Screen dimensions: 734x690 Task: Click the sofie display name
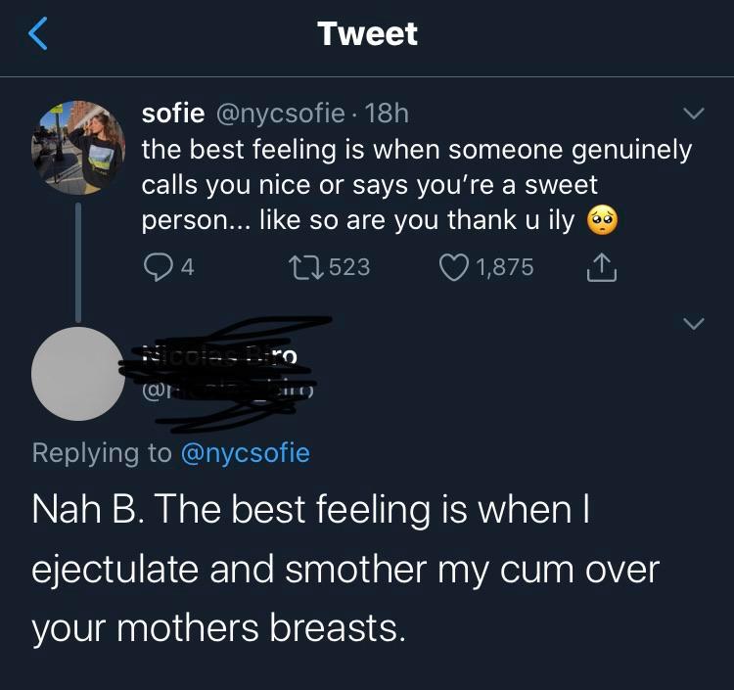point(172,115)
